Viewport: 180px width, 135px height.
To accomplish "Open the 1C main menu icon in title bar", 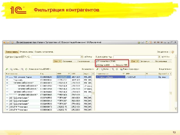I will pos(4,42).
